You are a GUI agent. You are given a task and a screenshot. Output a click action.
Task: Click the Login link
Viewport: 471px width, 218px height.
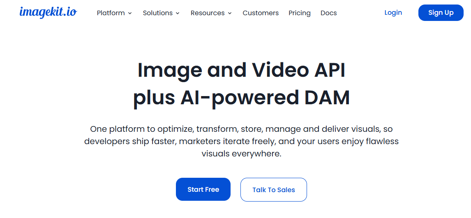click(393, 13)
